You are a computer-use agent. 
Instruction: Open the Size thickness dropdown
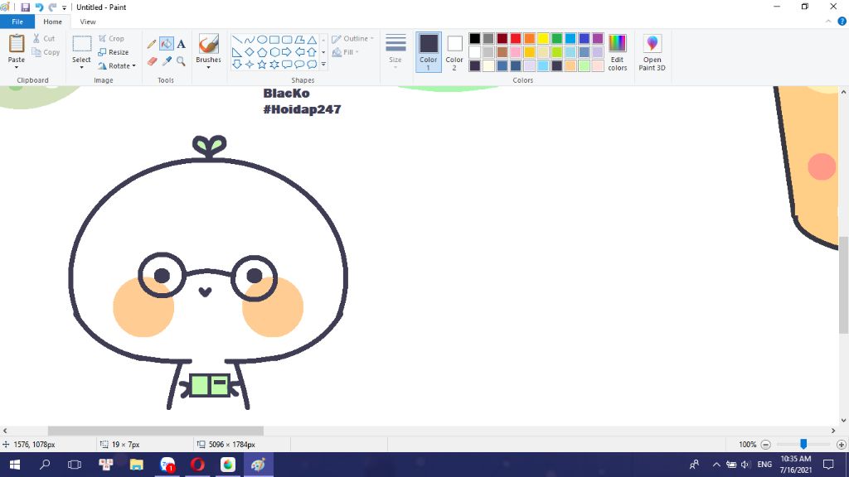point(395,52)
